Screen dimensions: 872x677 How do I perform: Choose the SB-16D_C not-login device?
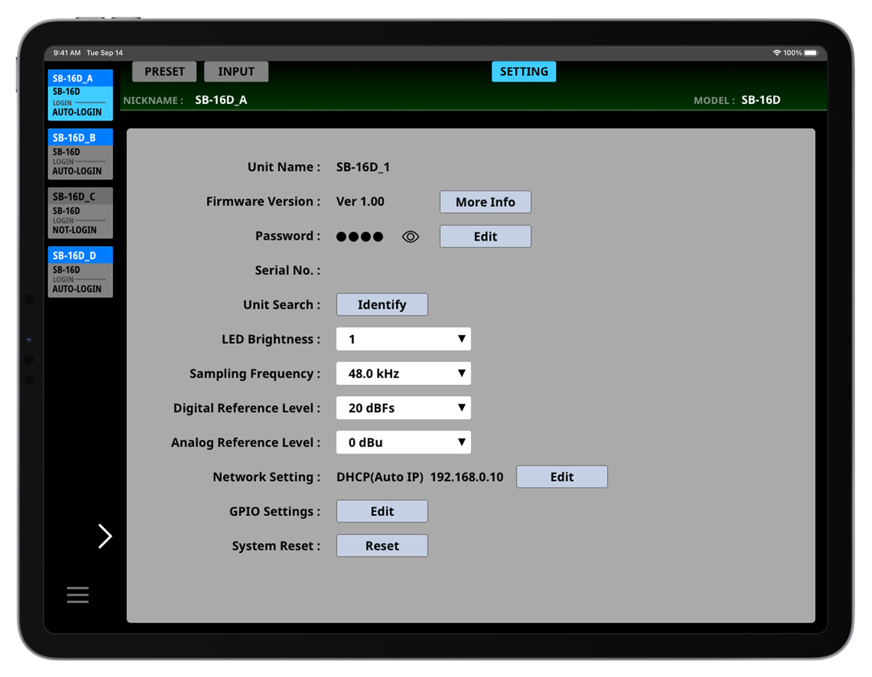(80, 213)
